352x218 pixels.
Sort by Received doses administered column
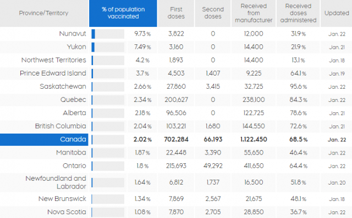click(x=298, y=13)
